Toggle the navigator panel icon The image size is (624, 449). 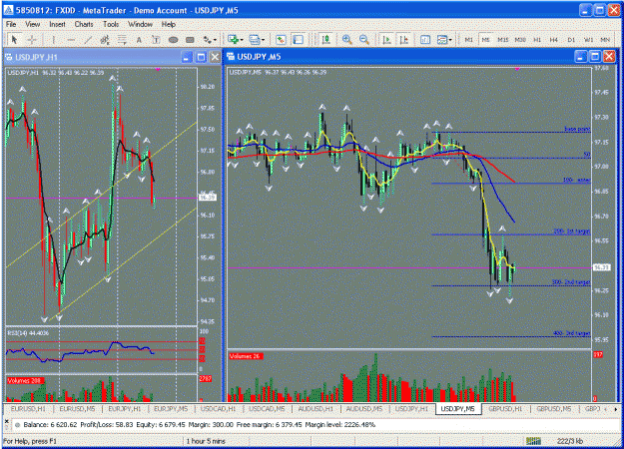click(x=299, y=39)
